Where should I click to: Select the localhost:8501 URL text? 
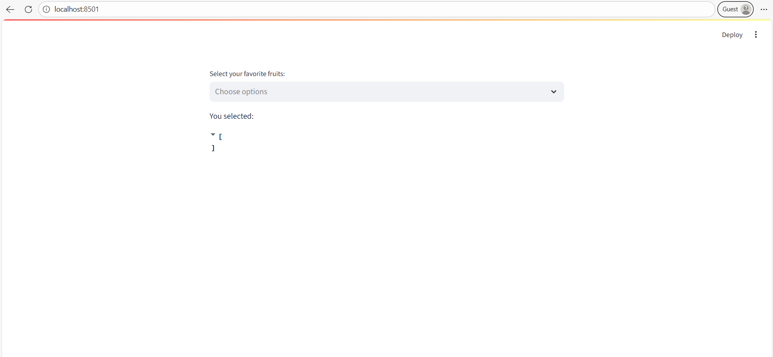coord(77,9)
